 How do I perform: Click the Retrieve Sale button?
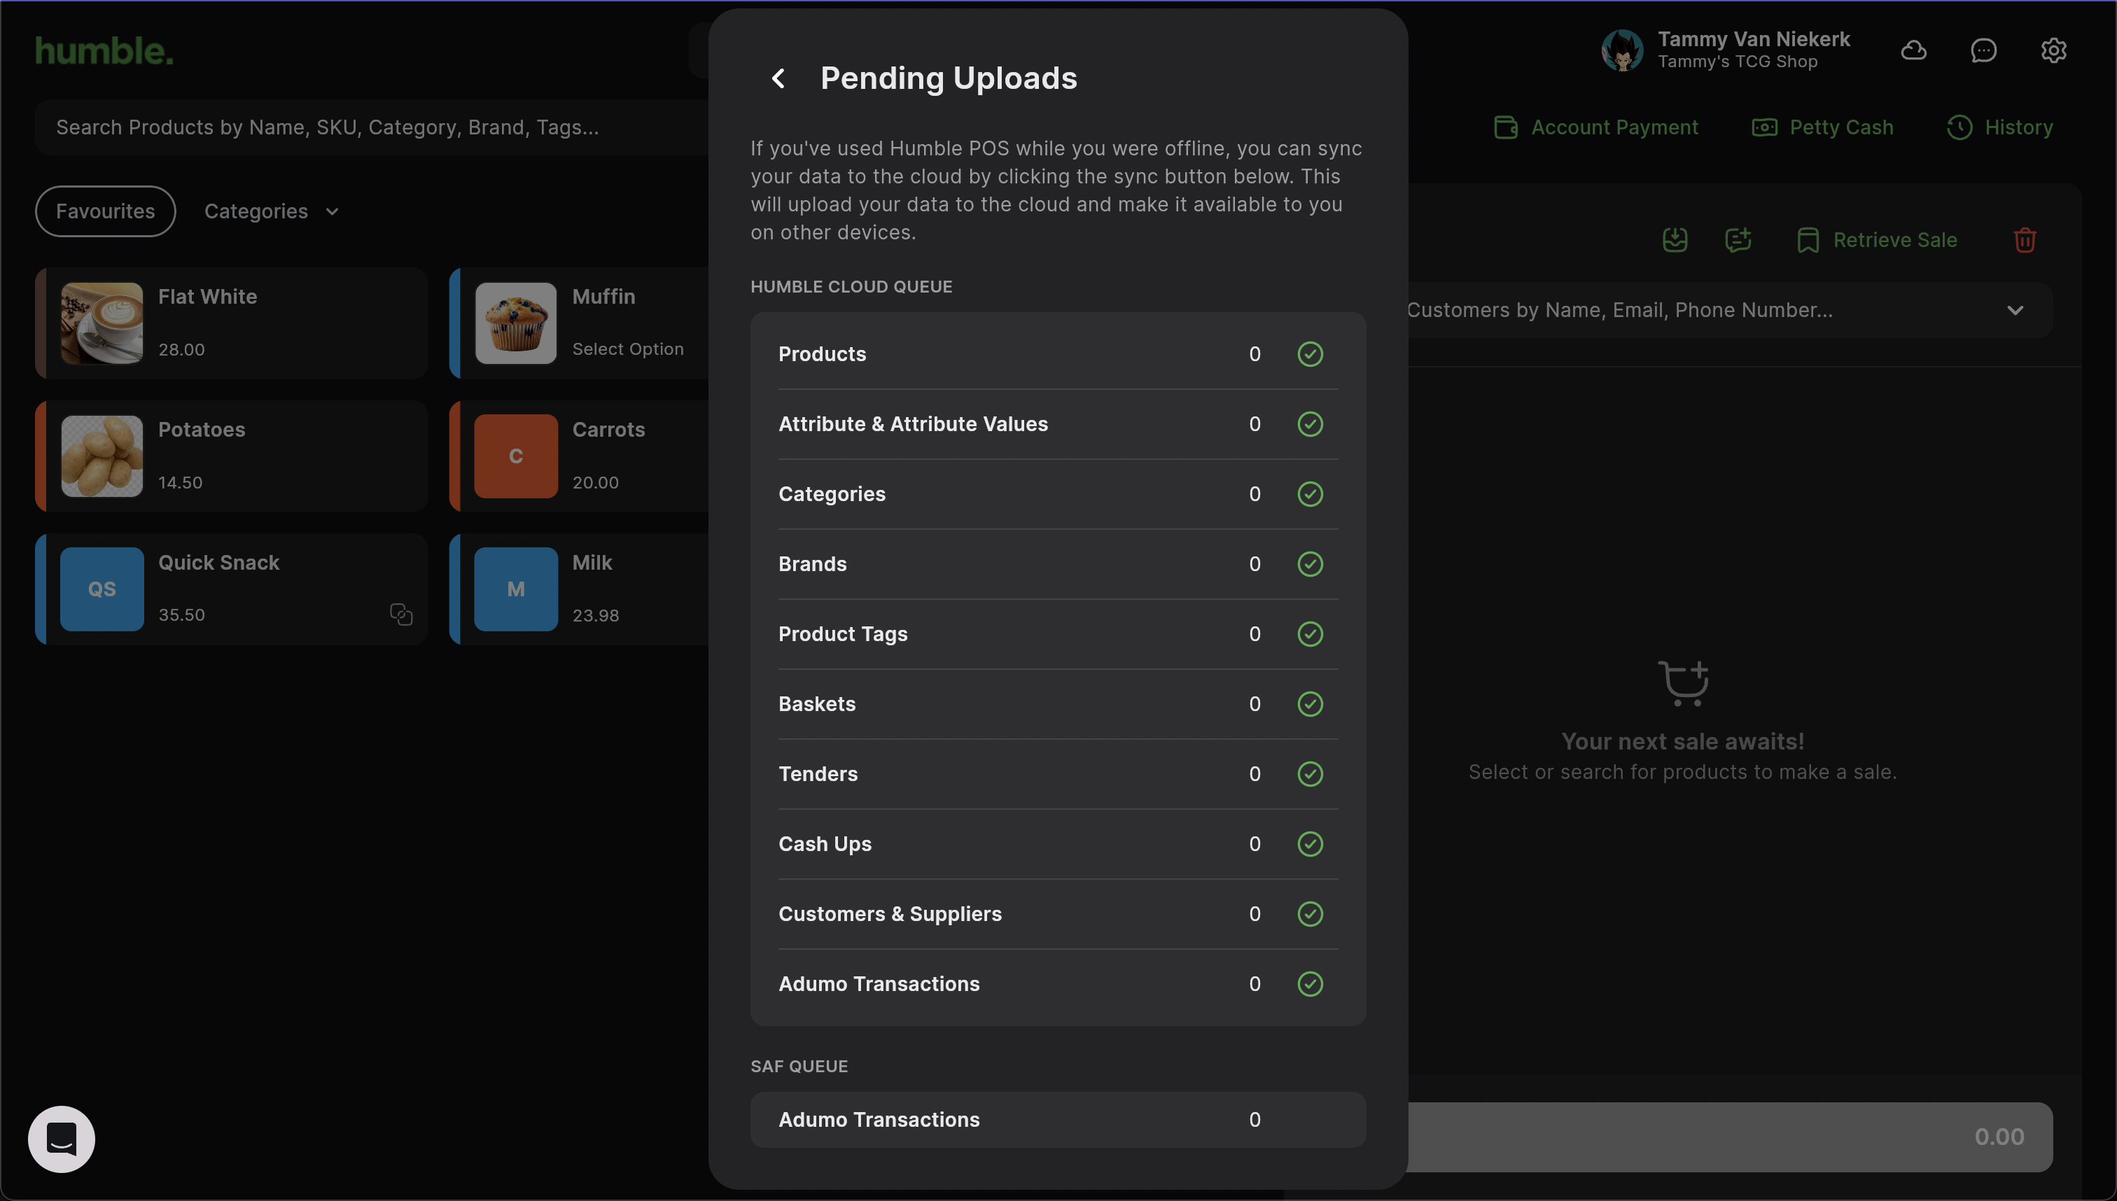tap(1877, 240)
